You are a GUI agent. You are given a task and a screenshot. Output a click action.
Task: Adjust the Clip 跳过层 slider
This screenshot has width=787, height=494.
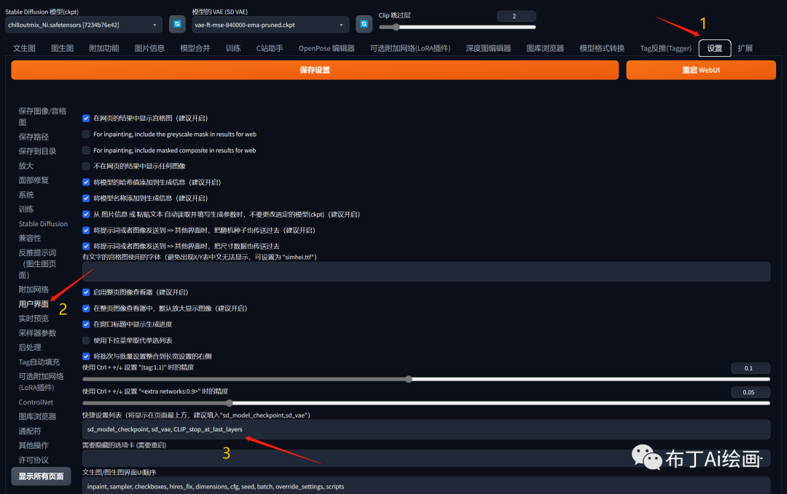[x=396, y=27]
